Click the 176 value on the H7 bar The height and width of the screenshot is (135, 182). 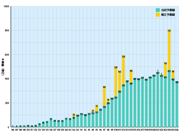(104, 107)
